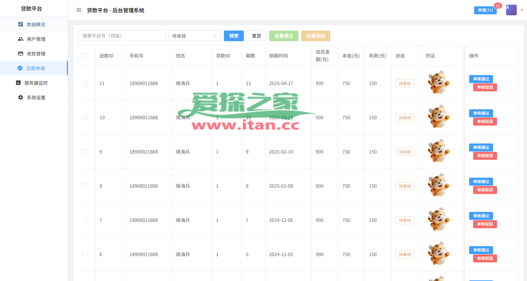View the voucher thumbnail for ID 9
The width and height of the screenshot is (527, 281).
[439, 151]
